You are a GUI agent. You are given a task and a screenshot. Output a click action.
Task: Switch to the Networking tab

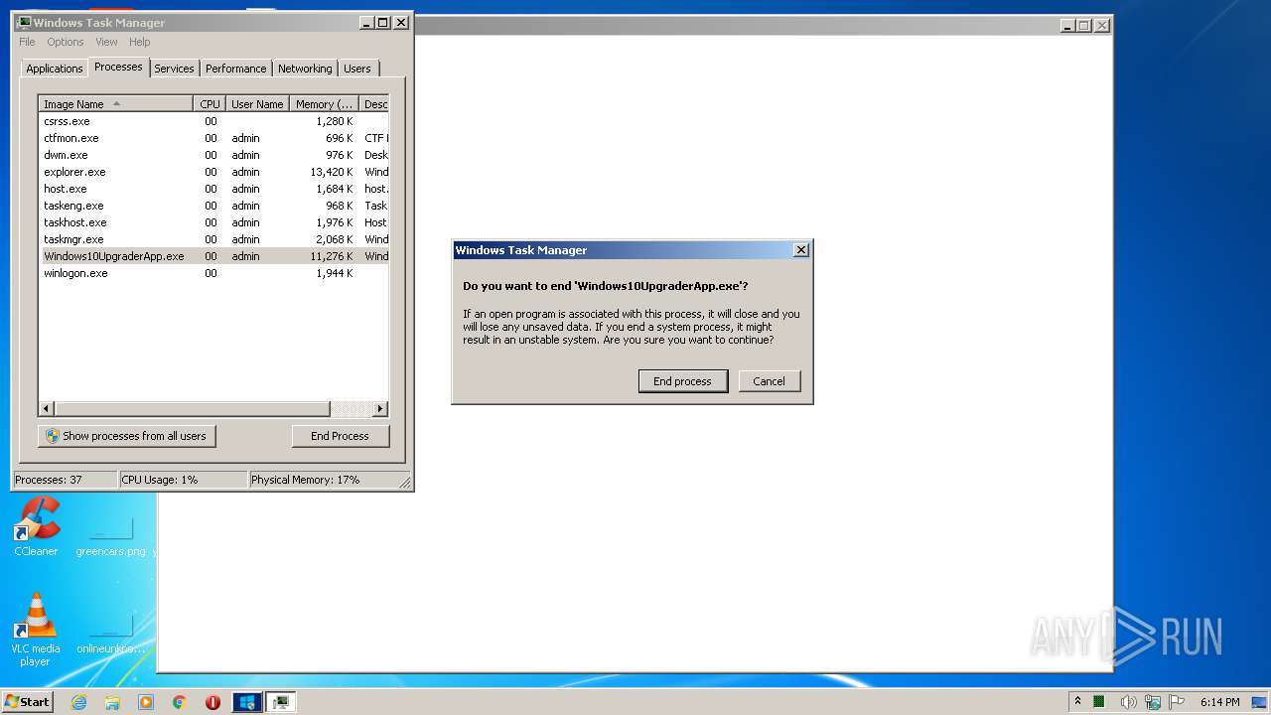click(x=305, y=69)
